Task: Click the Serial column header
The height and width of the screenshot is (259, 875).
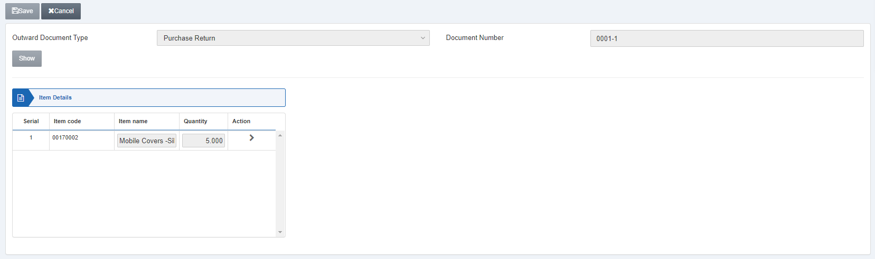Action: (31, 122)
